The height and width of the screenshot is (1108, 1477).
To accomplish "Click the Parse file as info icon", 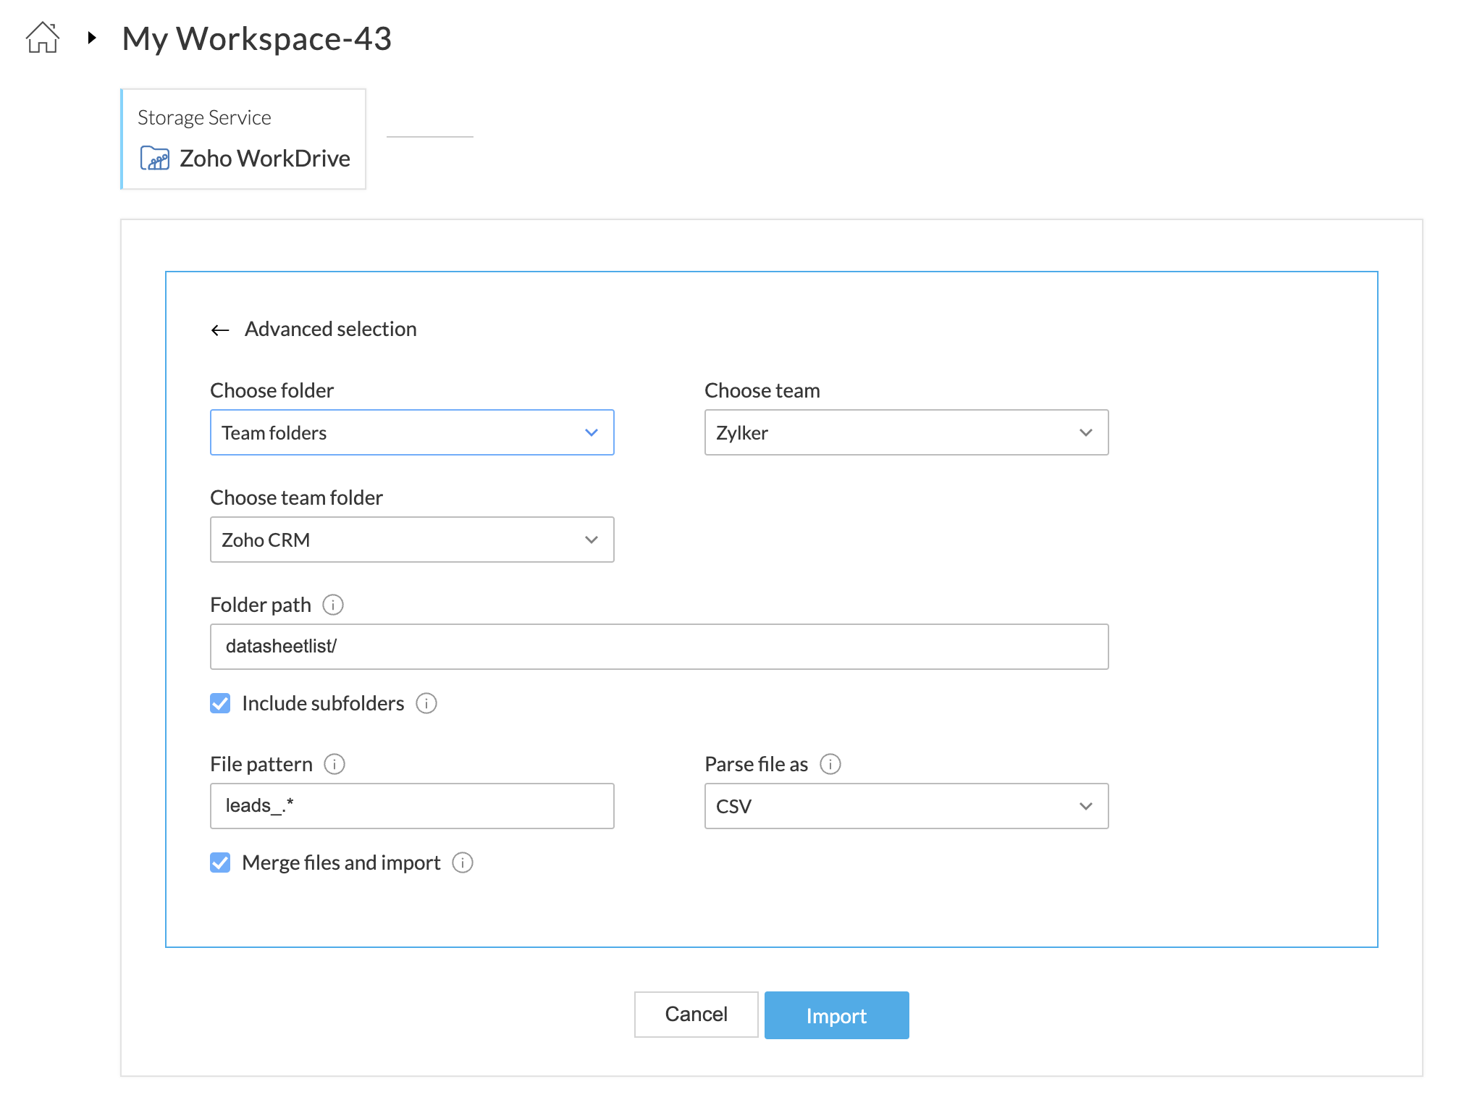I will point(830,764).
